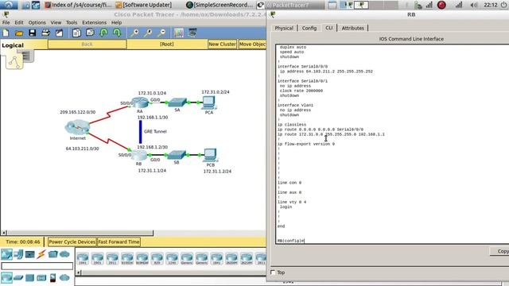The image size is (509, 286).
Task: Click the [Root] navigation button
Action: (167, 44)
